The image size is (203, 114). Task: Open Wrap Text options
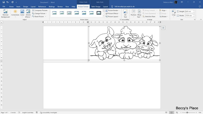[139, 14]
